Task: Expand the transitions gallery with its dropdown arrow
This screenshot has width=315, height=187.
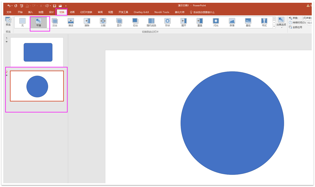Action: (274, 27)
